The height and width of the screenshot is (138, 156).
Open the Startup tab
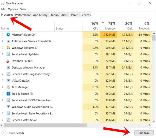point(54,15)
